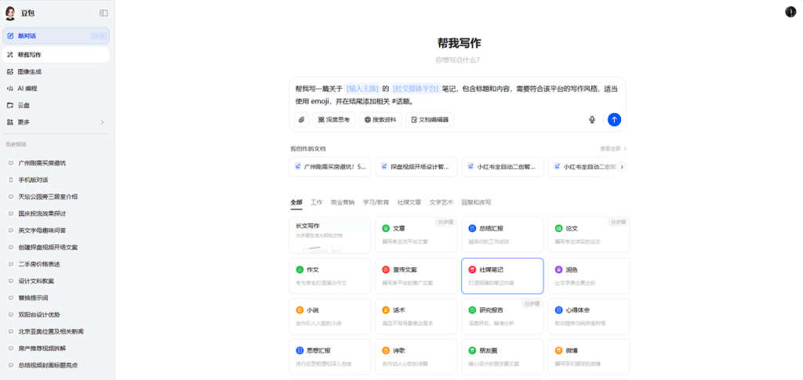Click the blue 心得体会 template icon
Viewport: 803px width, 380px height.
pos(558,310)
